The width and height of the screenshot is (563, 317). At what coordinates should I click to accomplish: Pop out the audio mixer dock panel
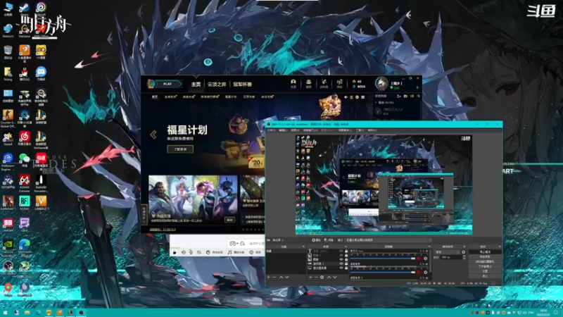point(429,247)
